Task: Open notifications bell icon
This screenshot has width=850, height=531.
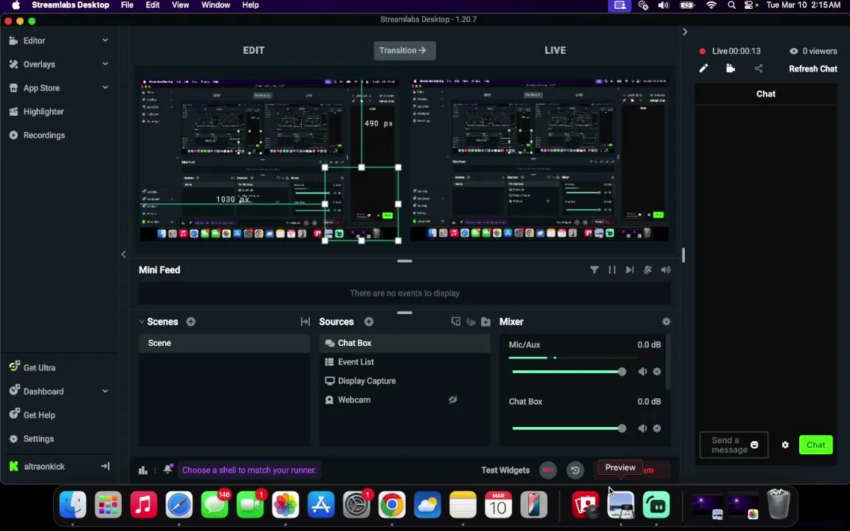Action: tap(168, 469)
